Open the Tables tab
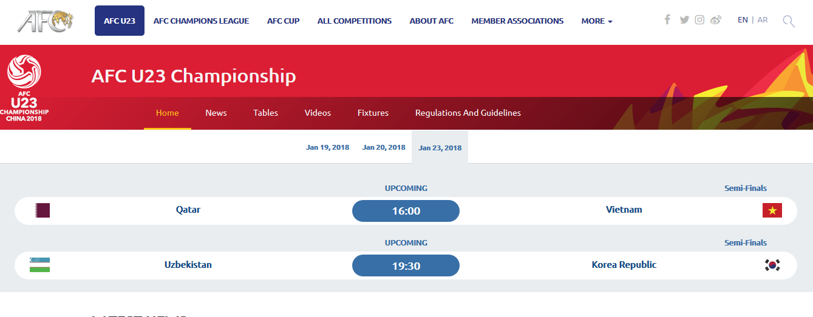The width and height of the screenshot is (813, 317). click(x=266, y=113)
